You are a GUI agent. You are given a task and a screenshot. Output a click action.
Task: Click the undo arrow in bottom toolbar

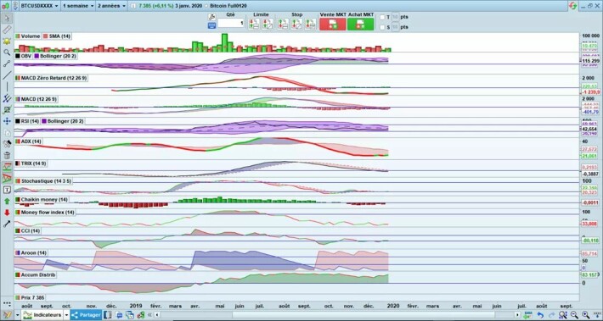click(540, 315)
